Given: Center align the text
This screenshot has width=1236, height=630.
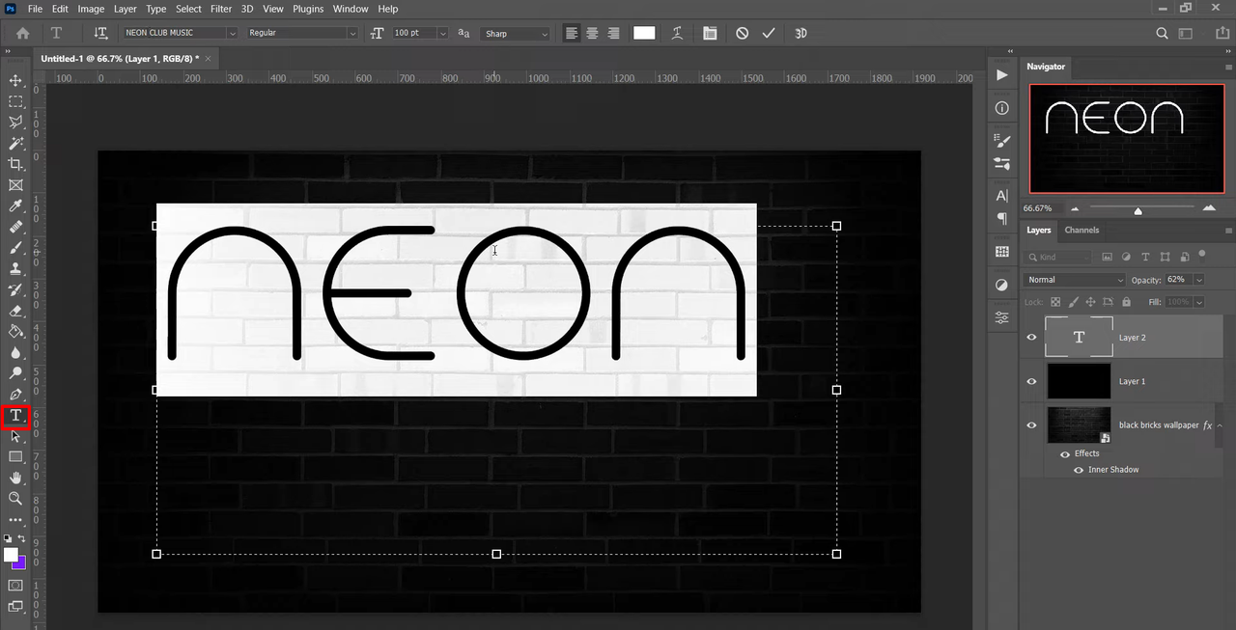Looking at the screenshot, I should click(x=592, y=33).
